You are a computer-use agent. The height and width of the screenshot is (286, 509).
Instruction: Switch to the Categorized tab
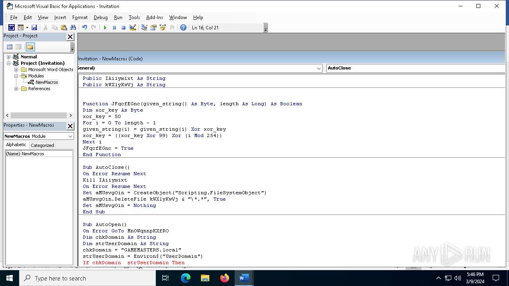42,145
